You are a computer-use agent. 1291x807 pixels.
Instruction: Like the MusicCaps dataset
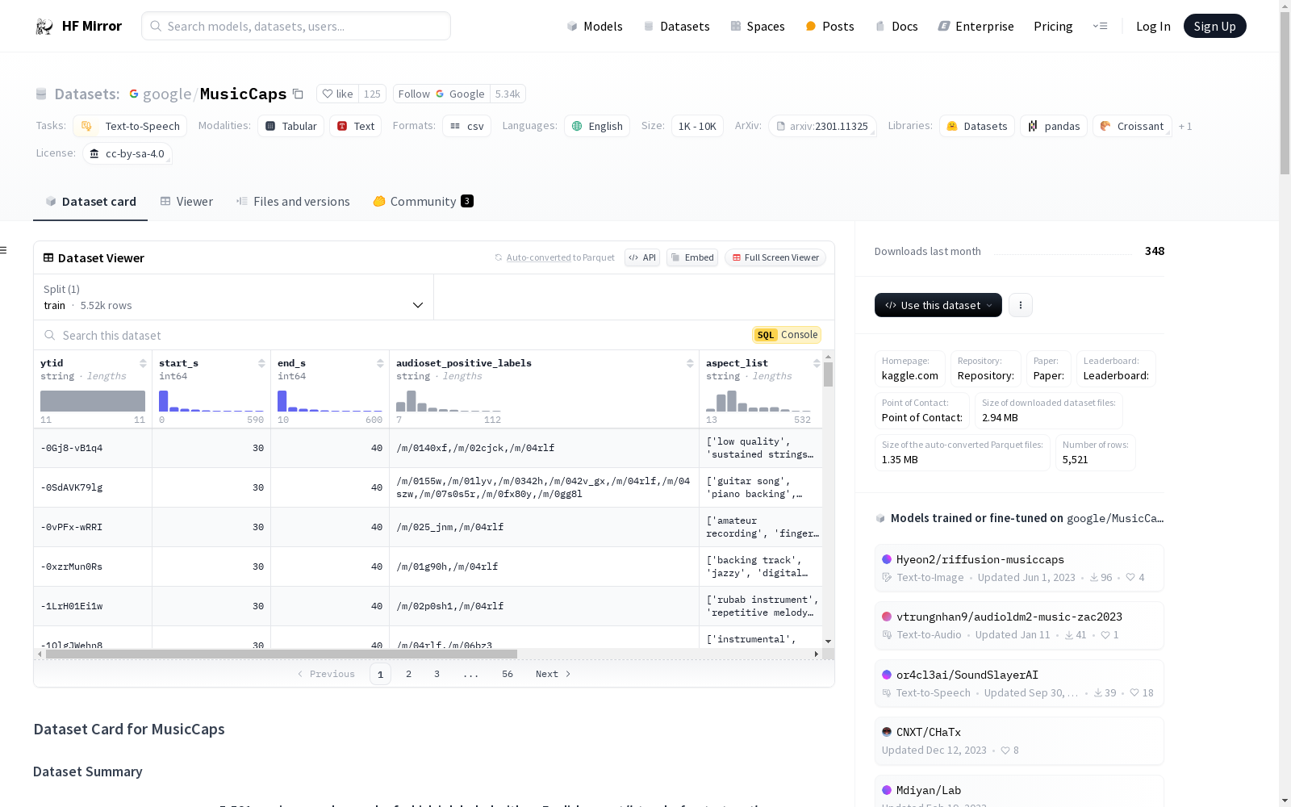[x=337, y=94]
